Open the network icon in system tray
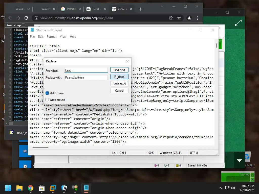The image size is (259, 194). [227, 188]
